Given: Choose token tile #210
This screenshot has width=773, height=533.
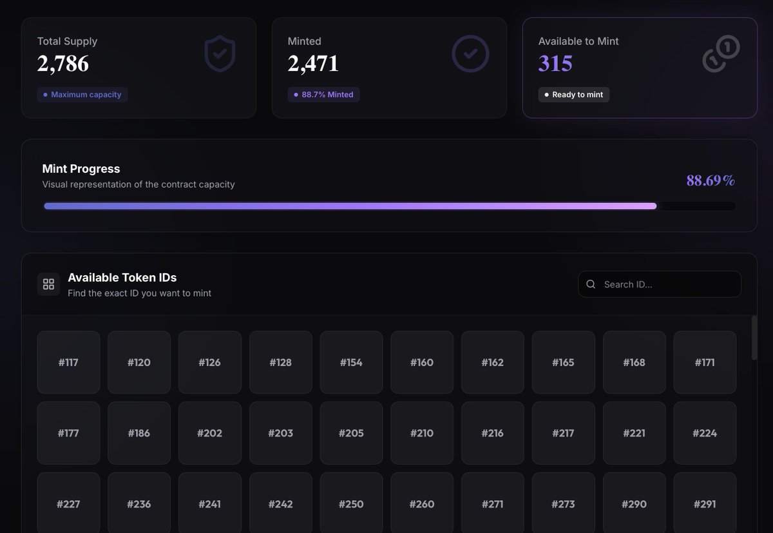Looking at the screenshot, I should [422, 433].
